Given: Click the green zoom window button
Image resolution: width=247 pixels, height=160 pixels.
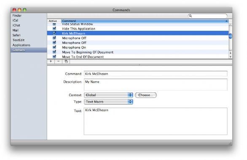Looking at the screenshot, I should coord(24,10).
